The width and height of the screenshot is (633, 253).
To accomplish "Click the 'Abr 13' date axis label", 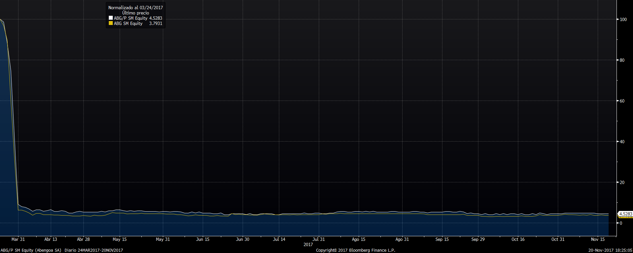I will coord(51,239).
